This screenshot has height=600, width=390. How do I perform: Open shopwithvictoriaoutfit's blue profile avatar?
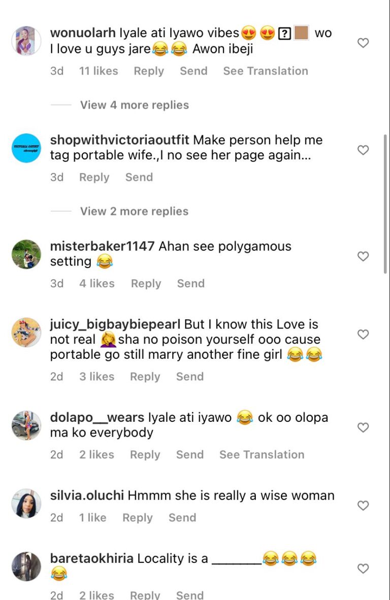pyautogui.click(x=26, y=147)
